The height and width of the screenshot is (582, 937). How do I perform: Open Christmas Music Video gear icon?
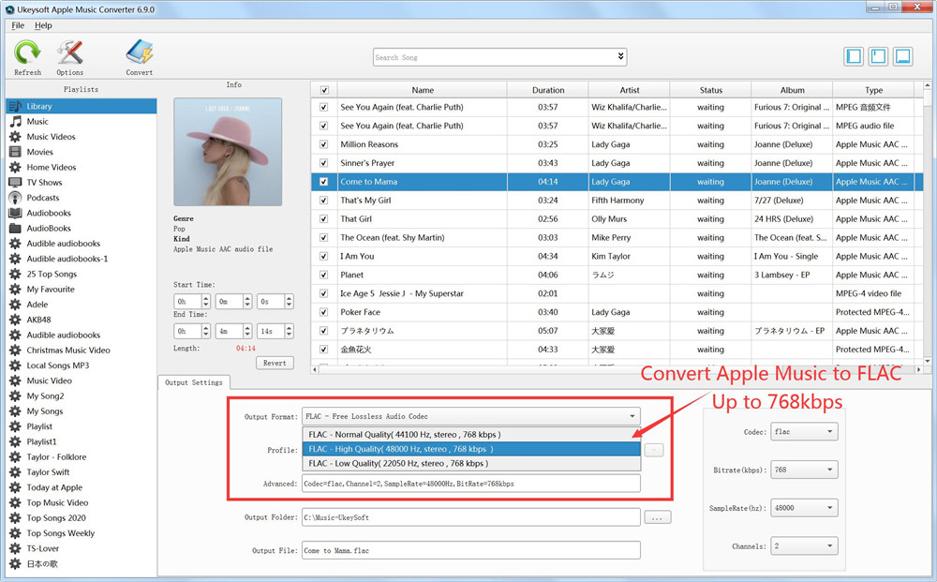pyautogui.click(x=16, y=351)
